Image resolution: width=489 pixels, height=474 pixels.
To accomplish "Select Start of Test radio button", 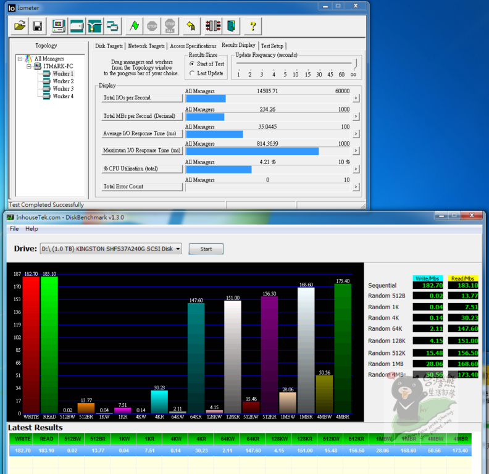I will [192, 64].
